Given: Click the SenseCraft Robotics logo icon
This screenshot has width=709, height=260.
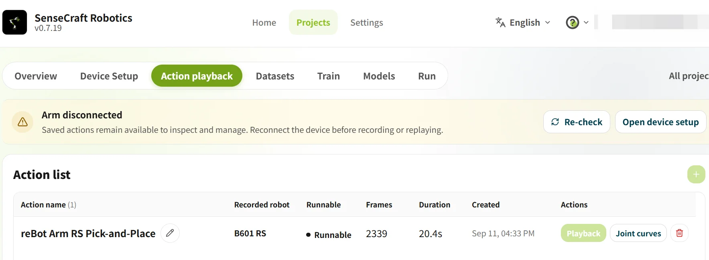Looking at the screenshot, I should pos(15,22).
